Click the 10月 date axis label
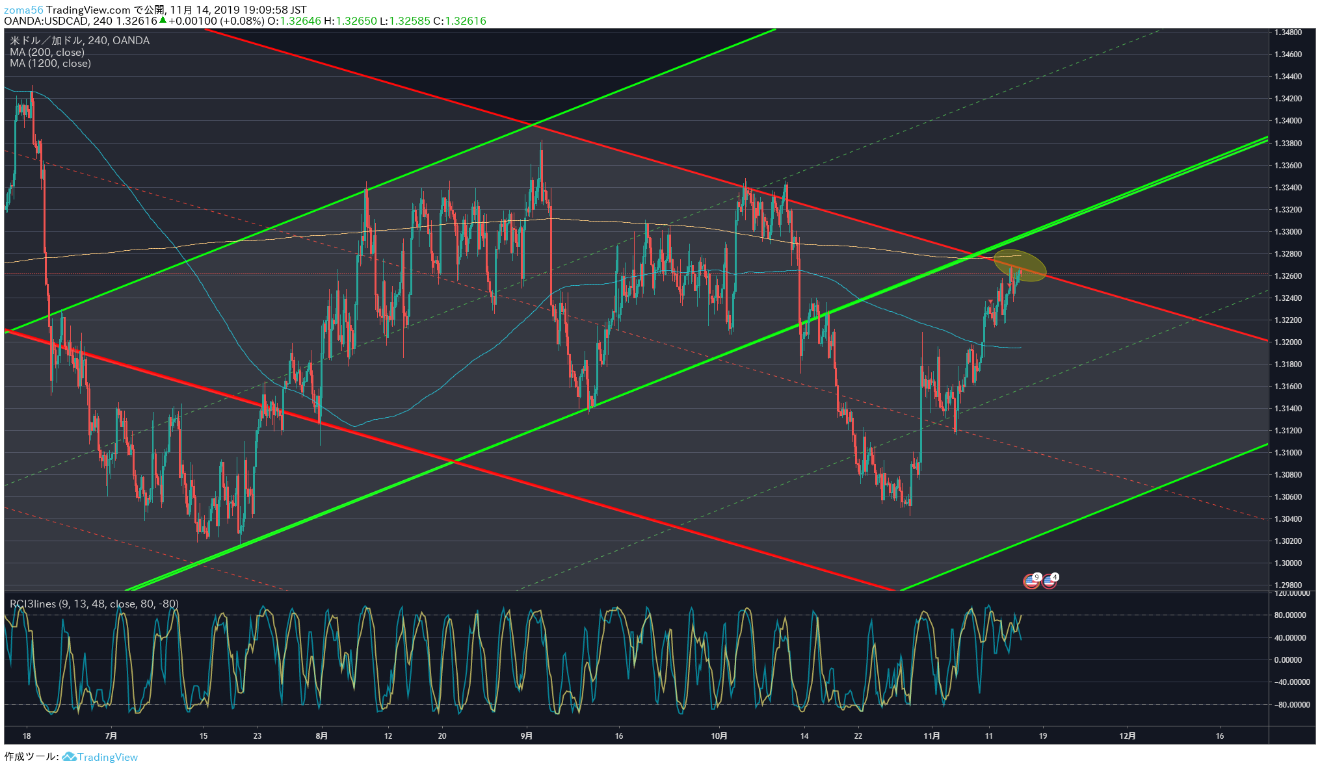 pos(719,736)
